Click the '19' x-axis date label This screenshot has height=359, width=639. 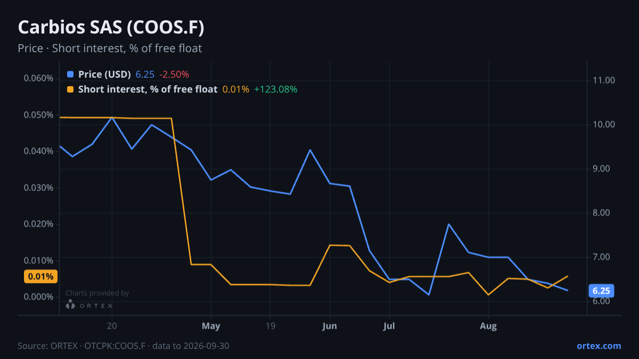coord(270,326)
